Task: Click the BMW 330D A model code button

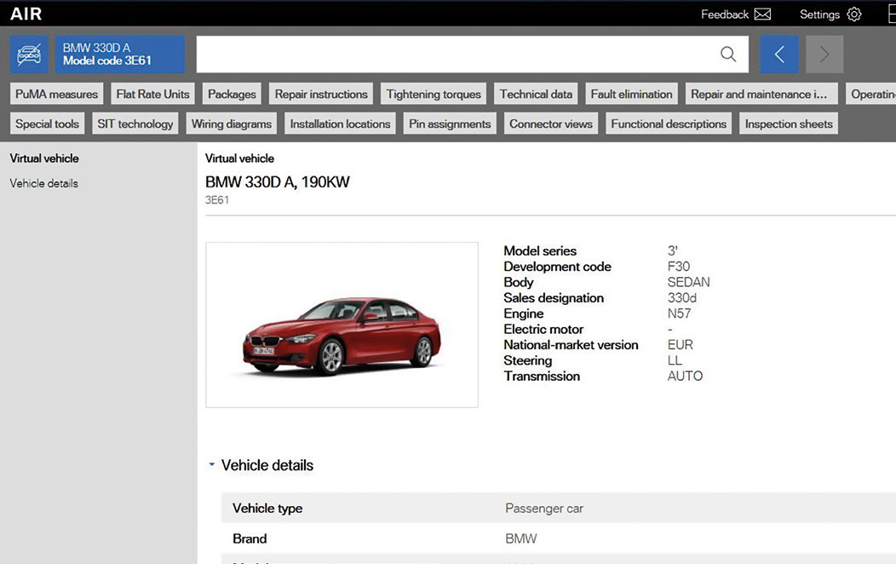Action: point(120,55)
